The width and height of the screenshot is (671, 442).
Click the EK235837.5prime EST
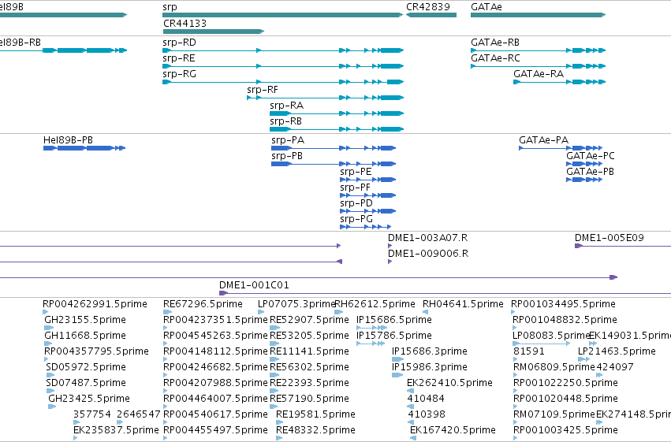(76, 438)
